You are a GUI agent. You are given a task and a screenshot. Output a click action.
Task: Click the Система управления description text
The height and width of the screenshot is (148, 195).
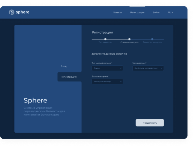(44, 111)
